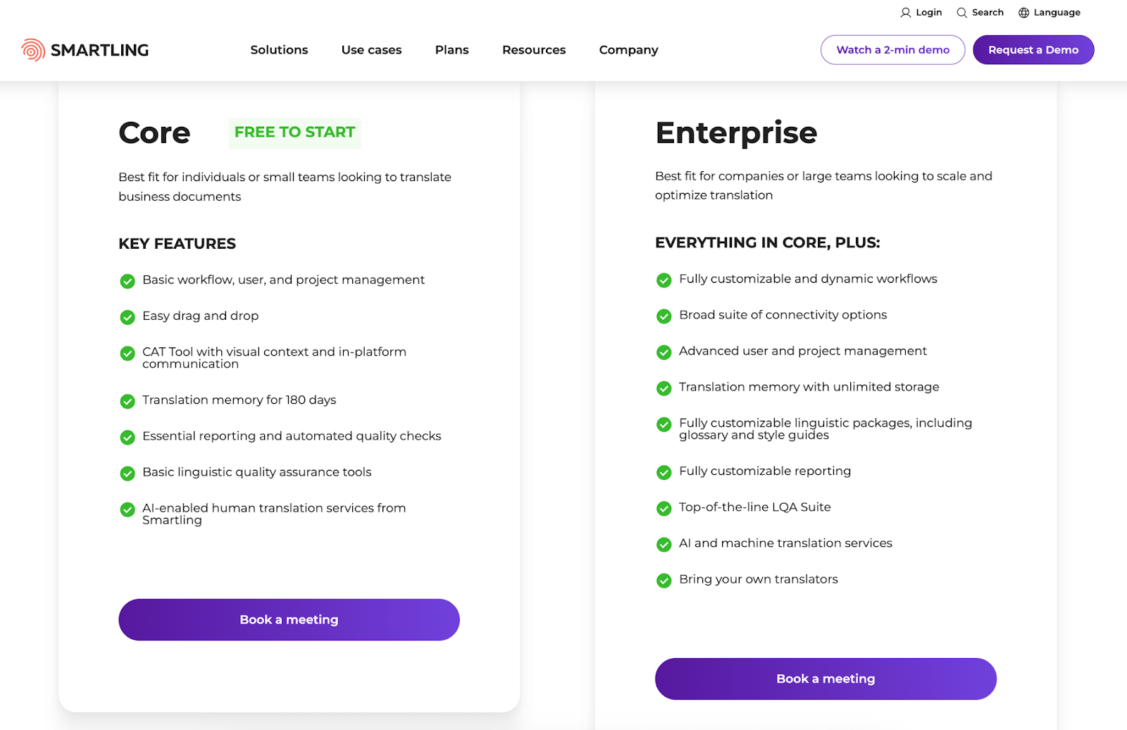Click the FREE TO START badge
The image size is (1127, 730).
pyautogui.click(x=294, y=132)
